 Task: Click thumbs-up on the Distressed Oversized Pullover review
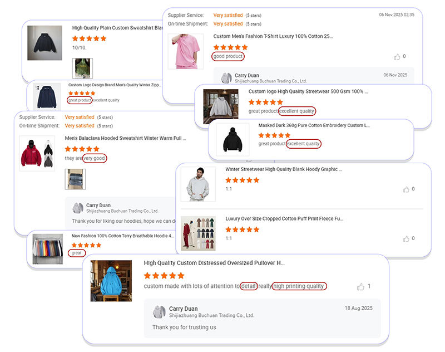(x=360, y=287)
